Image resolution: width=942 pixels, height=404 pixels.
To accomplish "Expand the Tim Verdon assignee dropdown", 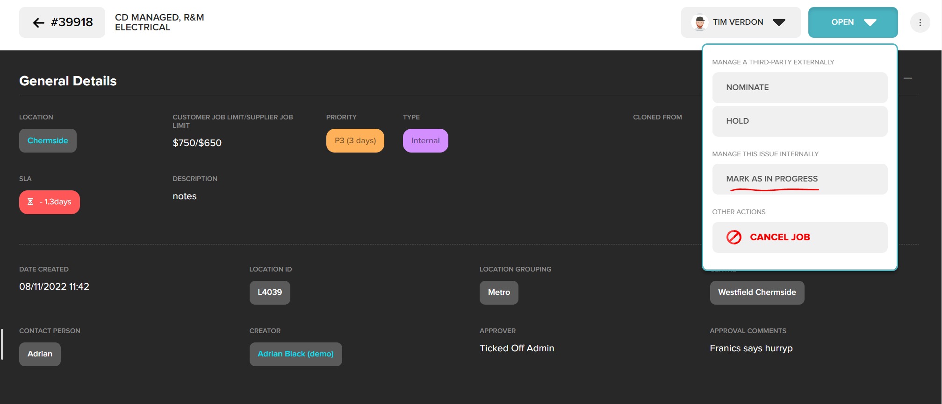I will (x=779, y=22).
